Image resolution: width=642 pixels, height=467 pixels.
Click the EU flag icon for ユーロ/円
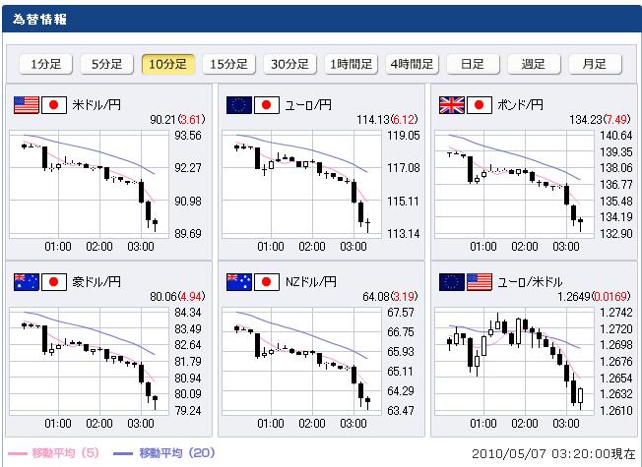[238, 104]
